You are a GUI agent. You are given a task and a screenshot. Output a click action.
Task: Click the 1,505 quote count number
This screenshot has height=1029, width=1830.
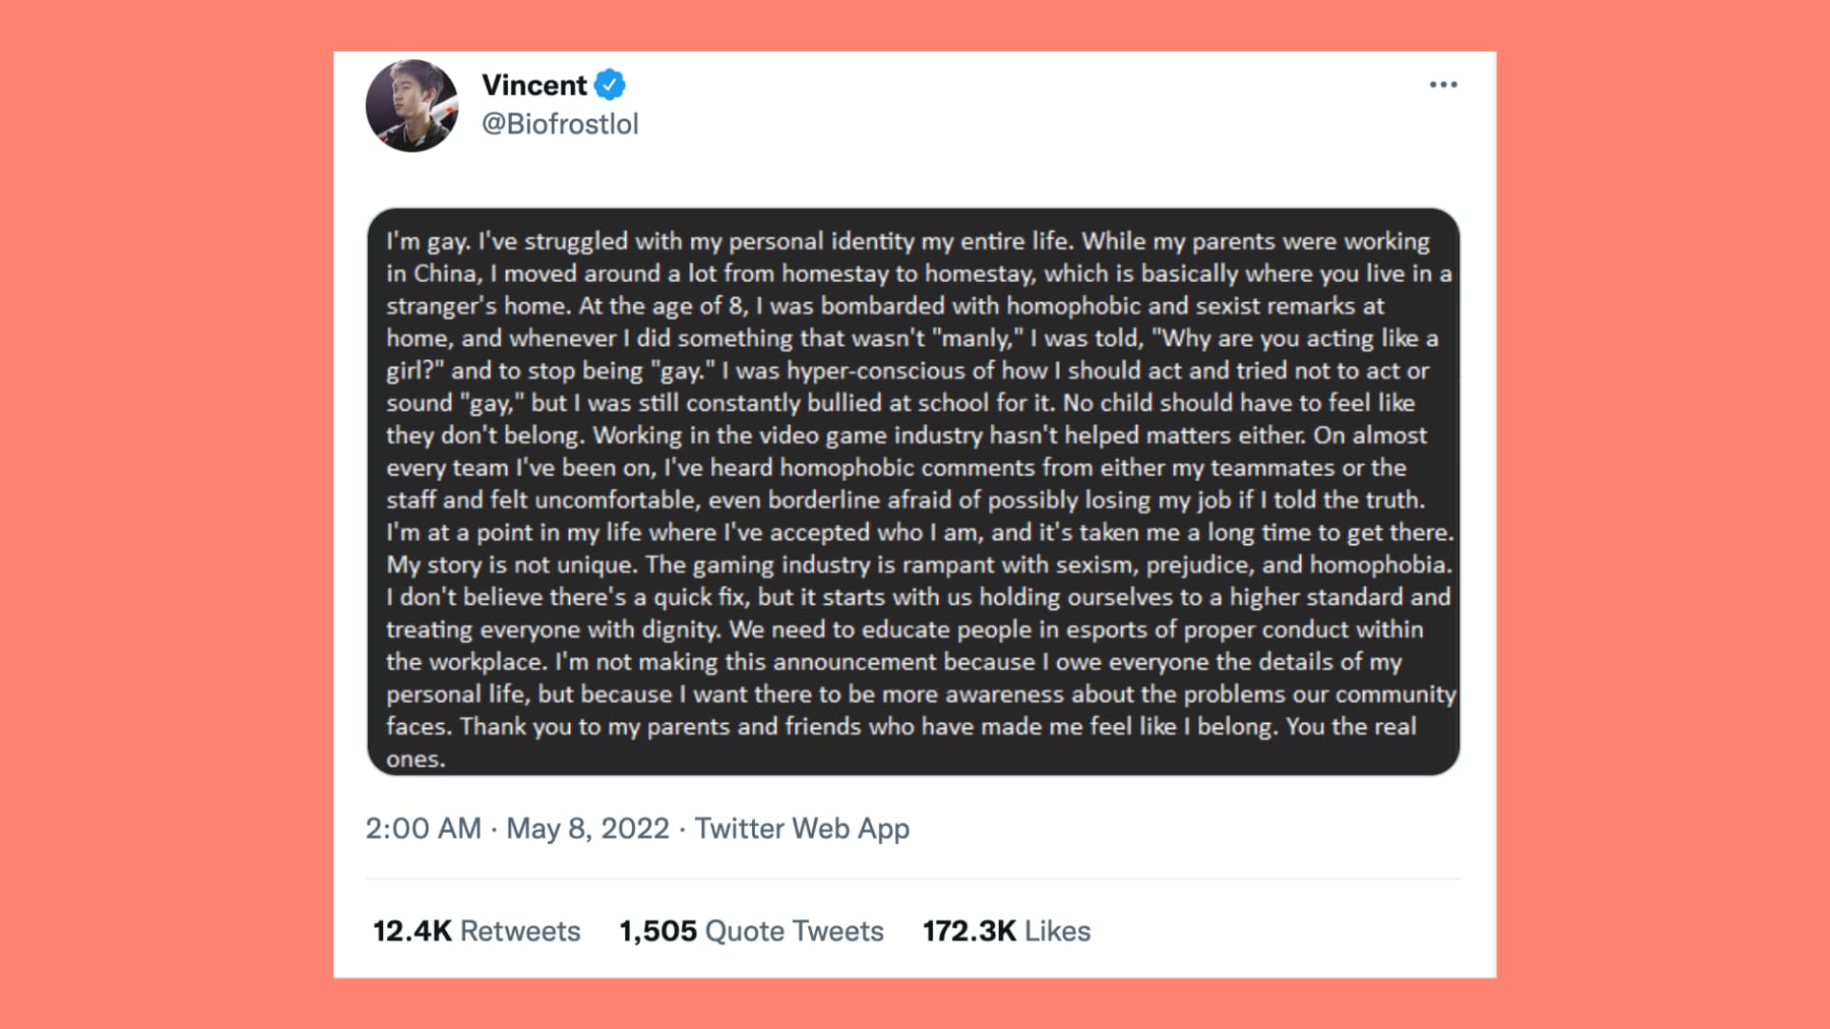[x=658, y=931]
